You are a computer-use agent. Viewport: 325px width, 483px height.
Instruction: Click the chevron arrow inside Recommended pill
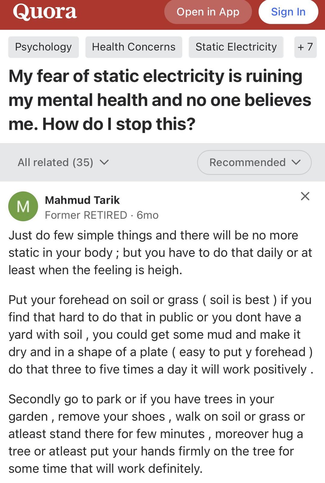point(296,162)
